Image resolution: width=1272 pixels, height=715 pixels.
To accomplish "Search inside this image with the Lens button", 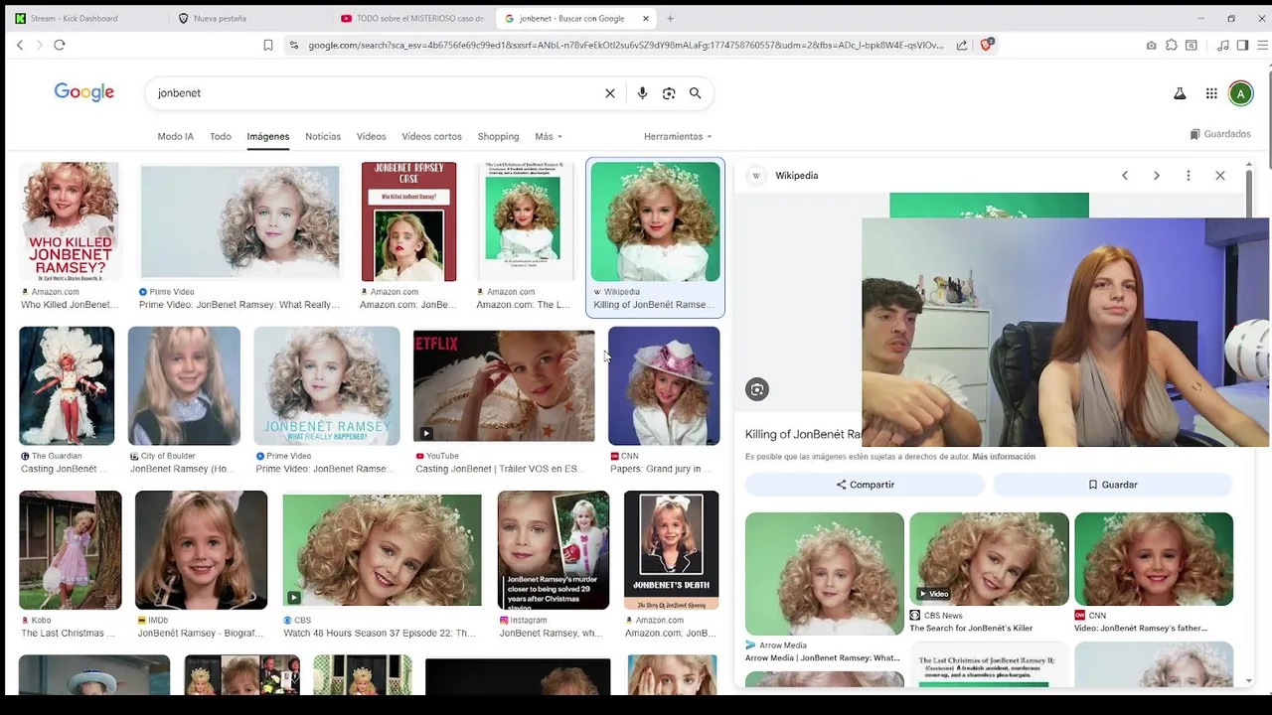I will [x=757, y=389].
